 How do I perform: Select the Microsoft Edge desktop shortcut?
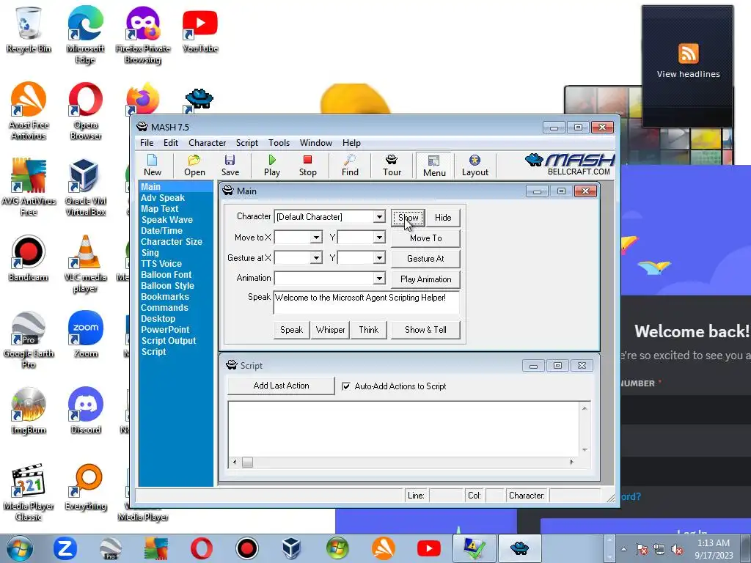coord(85,34)
